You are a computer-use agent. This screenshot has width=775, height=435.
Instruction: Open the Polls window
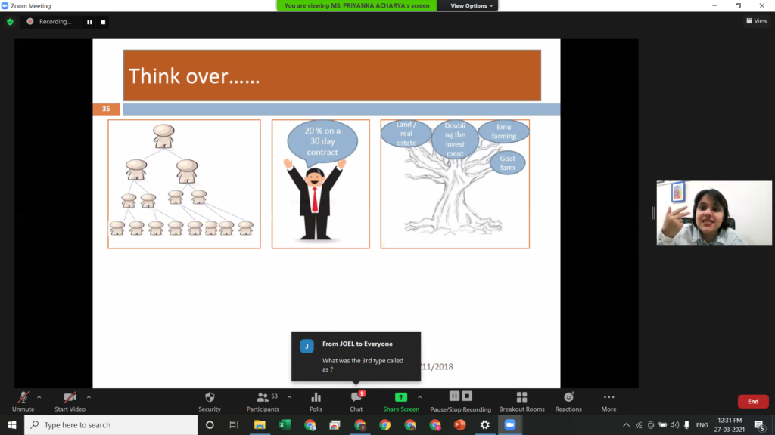point(316,400)
